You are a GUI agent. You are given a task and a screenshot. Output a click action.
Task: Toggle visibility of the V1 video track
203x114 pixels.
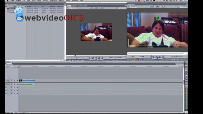pyautogui.click(x=6, y=80)
